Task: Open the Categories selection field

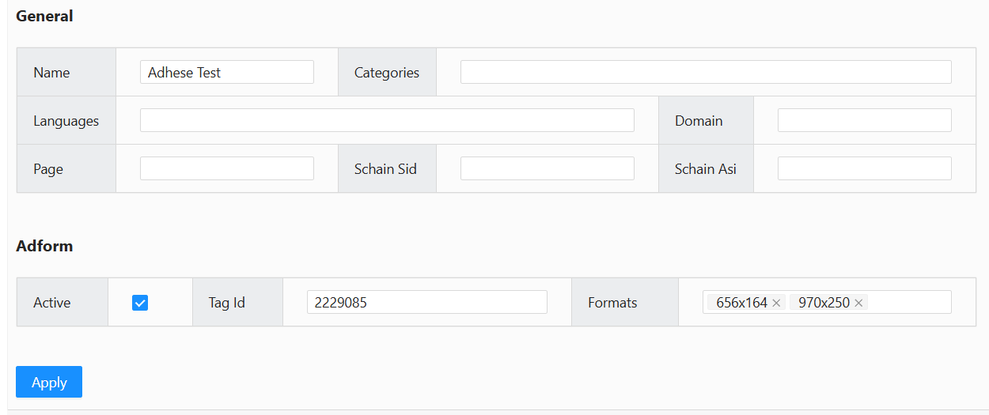Action: point(705,72)
